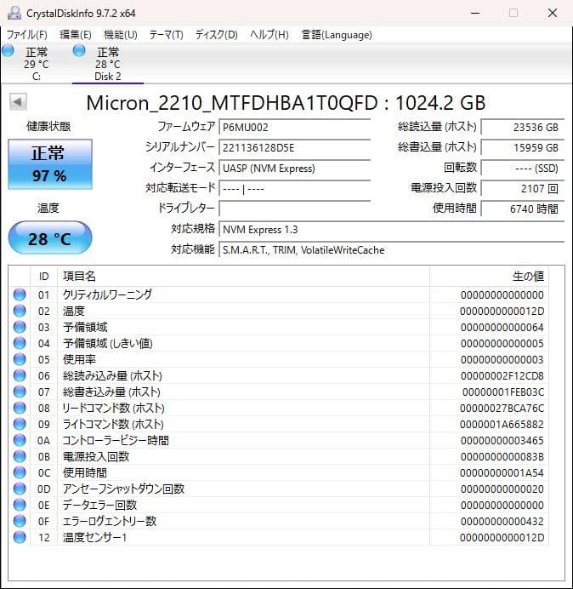Click the blue status orb for Disk 2
Screen dimensions: 573x589
pos(79,50)
